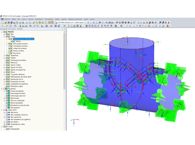Uncheck the Aberturas checkbox
Image resolution: width=195 pixels, height=145 pixels.
coord(7,63)
